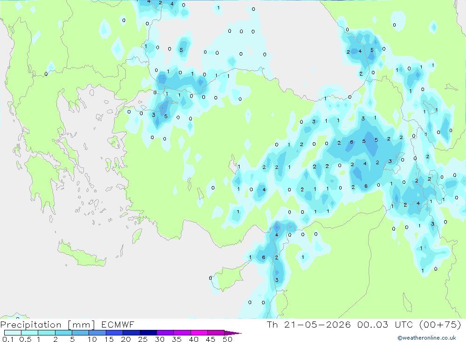Select the 2–5 mm legend color swatch
This screenshot has width=466, height=342.
(x=63, y=333)
